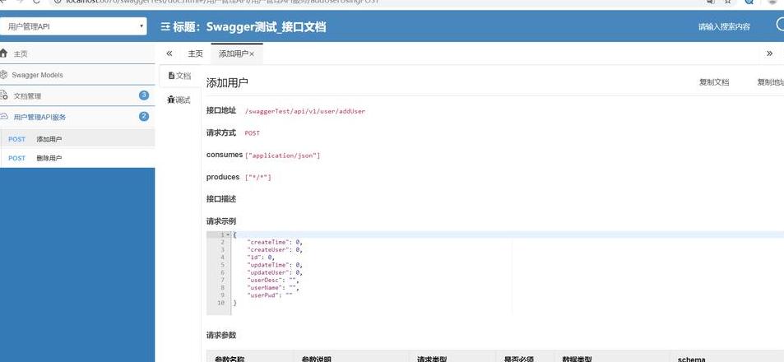Screen dimensions: 784x362
Task: Select POST 删除用户 in sidebar
Action: coord(77,158)
